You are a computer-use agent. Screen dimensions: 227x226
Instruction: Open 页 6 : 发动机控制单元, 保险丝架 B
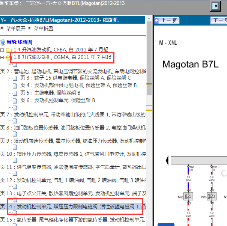click(x=57, y=100)
